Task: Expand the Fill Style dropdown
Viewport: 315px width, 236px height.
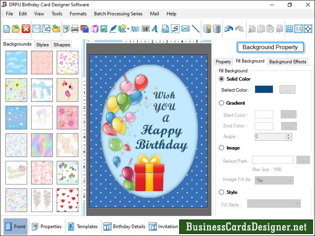Action: pos(274,204)
